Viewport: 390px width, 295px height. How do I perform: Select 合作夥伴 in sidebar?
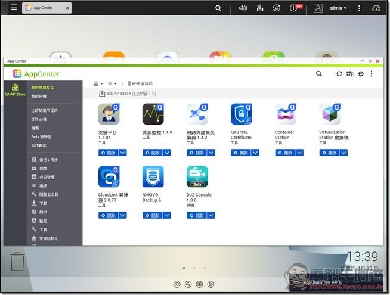click(x=39, y=145)
